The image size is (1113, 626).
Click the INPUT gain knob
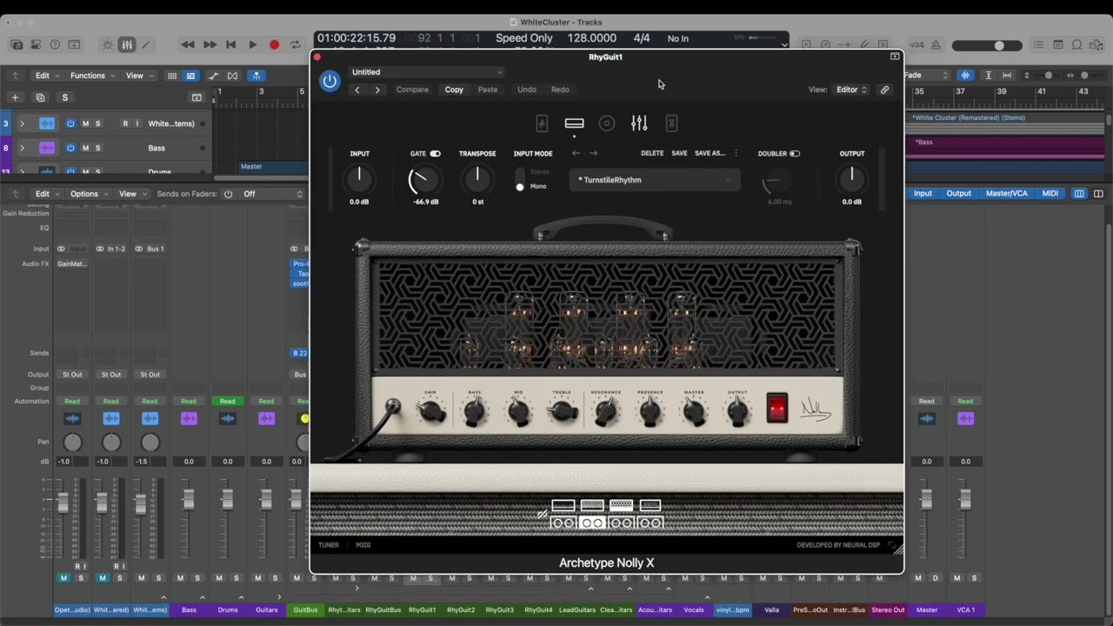coord(359,179)
